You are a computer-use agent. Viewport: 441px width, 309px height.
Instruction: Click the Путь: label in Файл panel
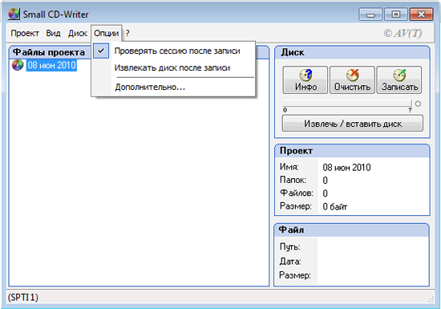(289, 247)
